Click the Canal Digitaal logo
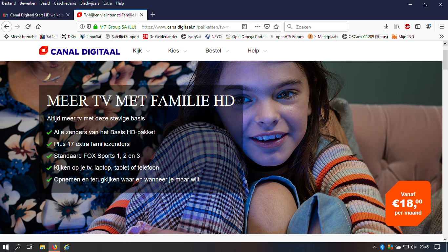Screen dimensions: 448x252 [x=79, y=51]
